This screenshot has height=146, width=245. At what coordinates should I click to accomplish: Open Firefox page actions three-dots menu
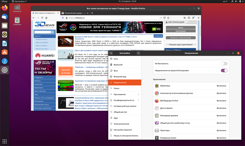click(x=161, y=18)
